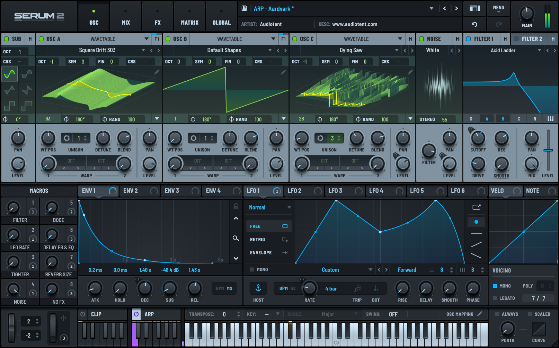The height and width of the screenshot is (348, 559).
Task: Enable the LEGATO checkbox
Action: 495,298
